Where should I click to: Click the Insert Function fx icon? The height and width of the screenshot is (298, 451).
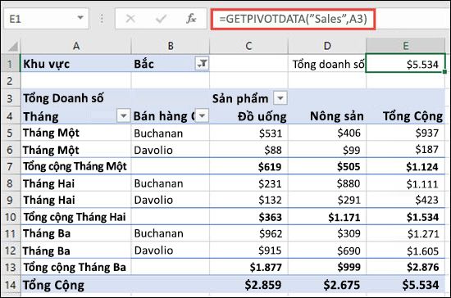tap(191, 19)
